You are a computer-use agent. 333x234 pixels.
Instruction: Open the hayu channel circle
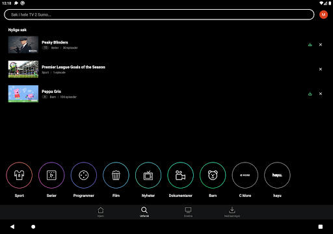pyautogui.click(x=277, y=175)
